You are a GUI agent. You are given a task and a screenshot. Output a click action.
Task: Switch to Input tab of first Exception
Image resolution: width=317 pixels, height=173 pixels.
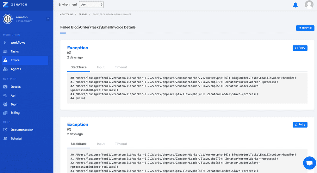[101, 67]
